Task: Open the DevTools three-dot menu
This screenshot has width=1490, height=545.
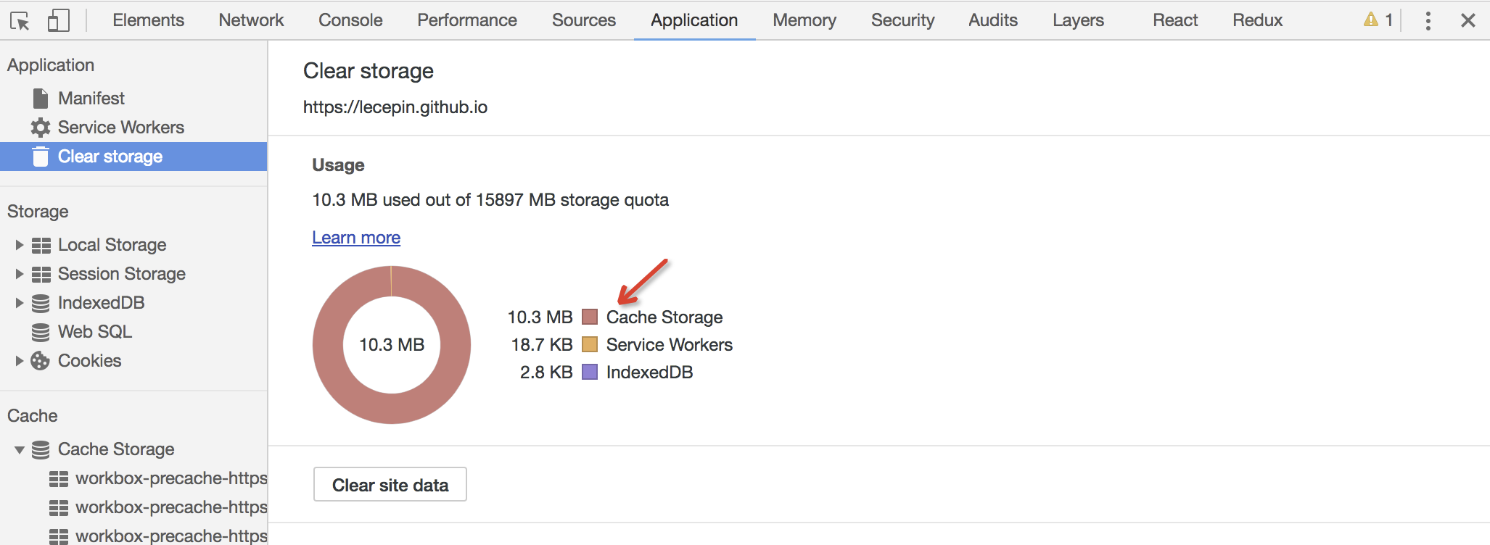Action: click(x=1428, y=20)
